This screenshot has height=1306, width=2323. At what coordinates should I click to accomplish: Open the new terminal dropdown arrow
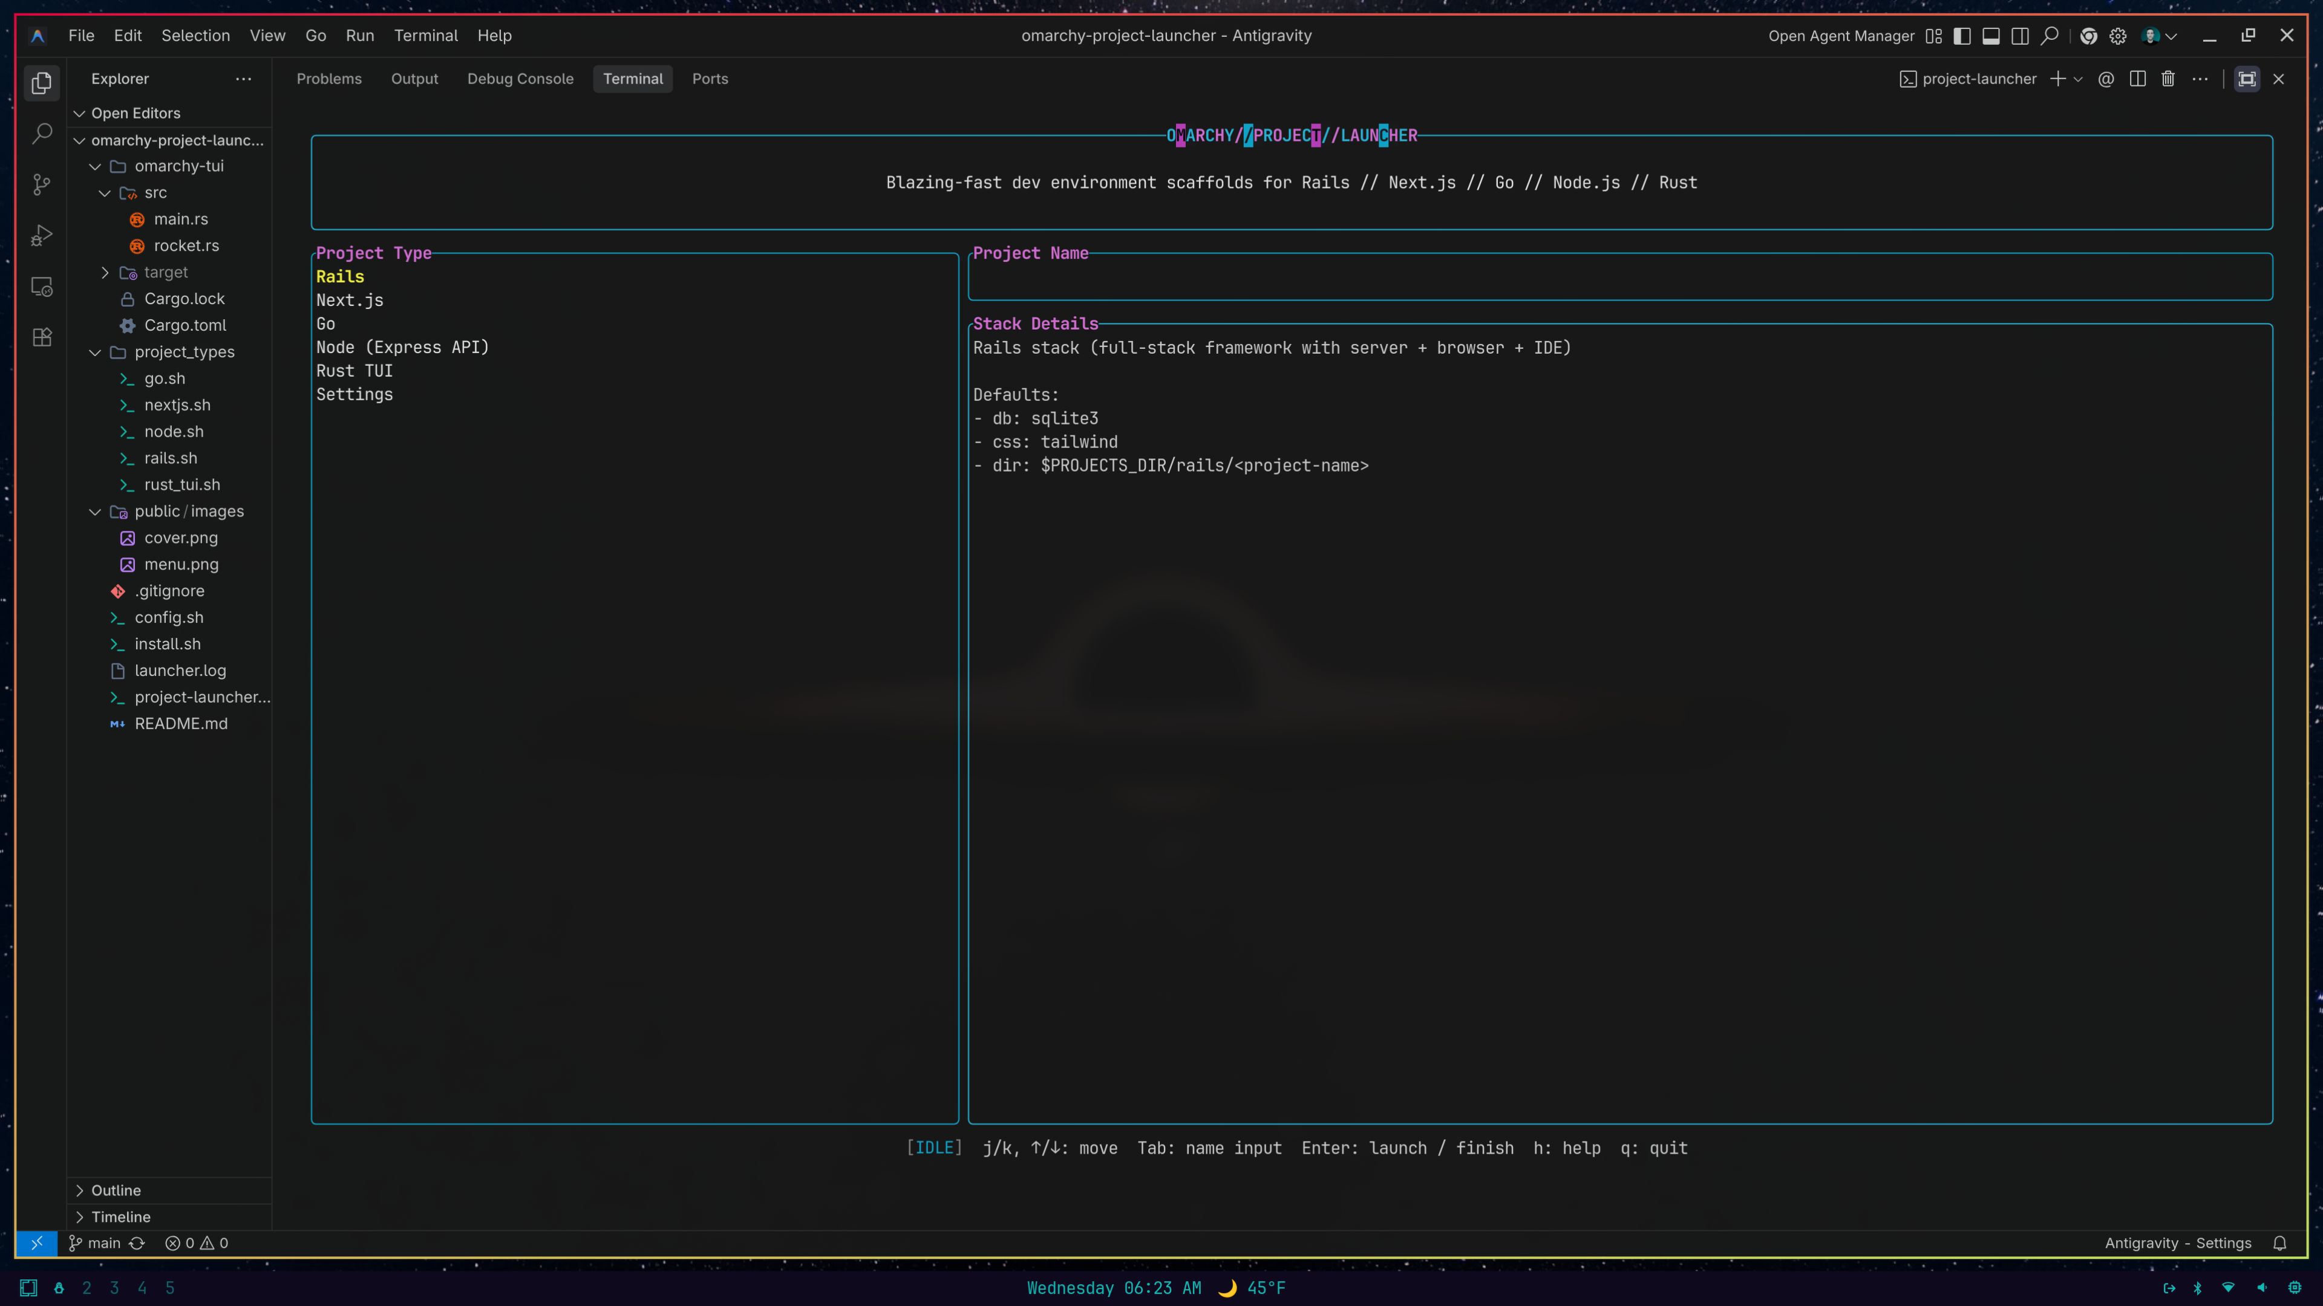pyautogui.click(x=2079, y=79)
